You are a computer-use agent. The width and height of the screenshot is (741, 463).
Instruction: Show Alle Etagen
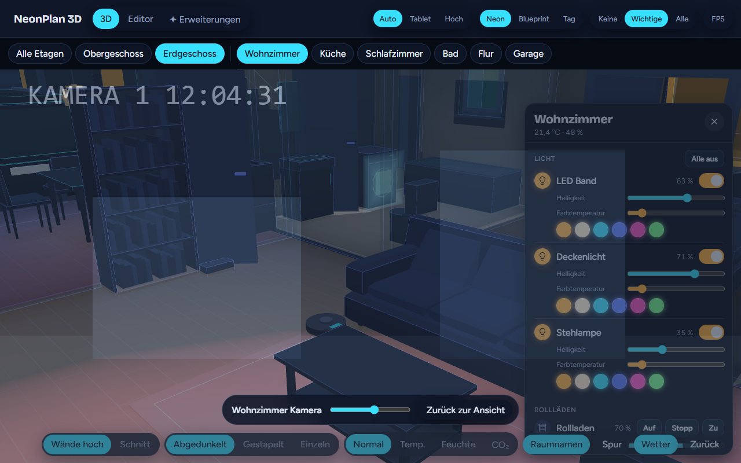tap(40, 54)
